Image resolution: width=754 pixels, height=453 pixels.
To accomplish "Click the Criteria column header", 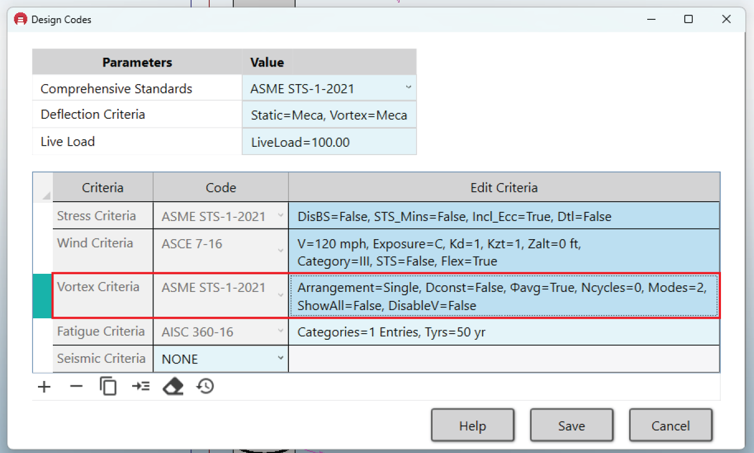I will coord(103,187).
